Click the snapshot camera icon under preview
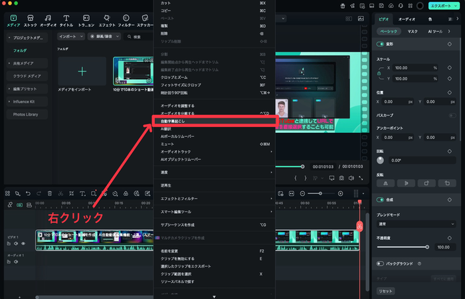The width and height of the screenshot is (465, 299). (x=341, y=178)
